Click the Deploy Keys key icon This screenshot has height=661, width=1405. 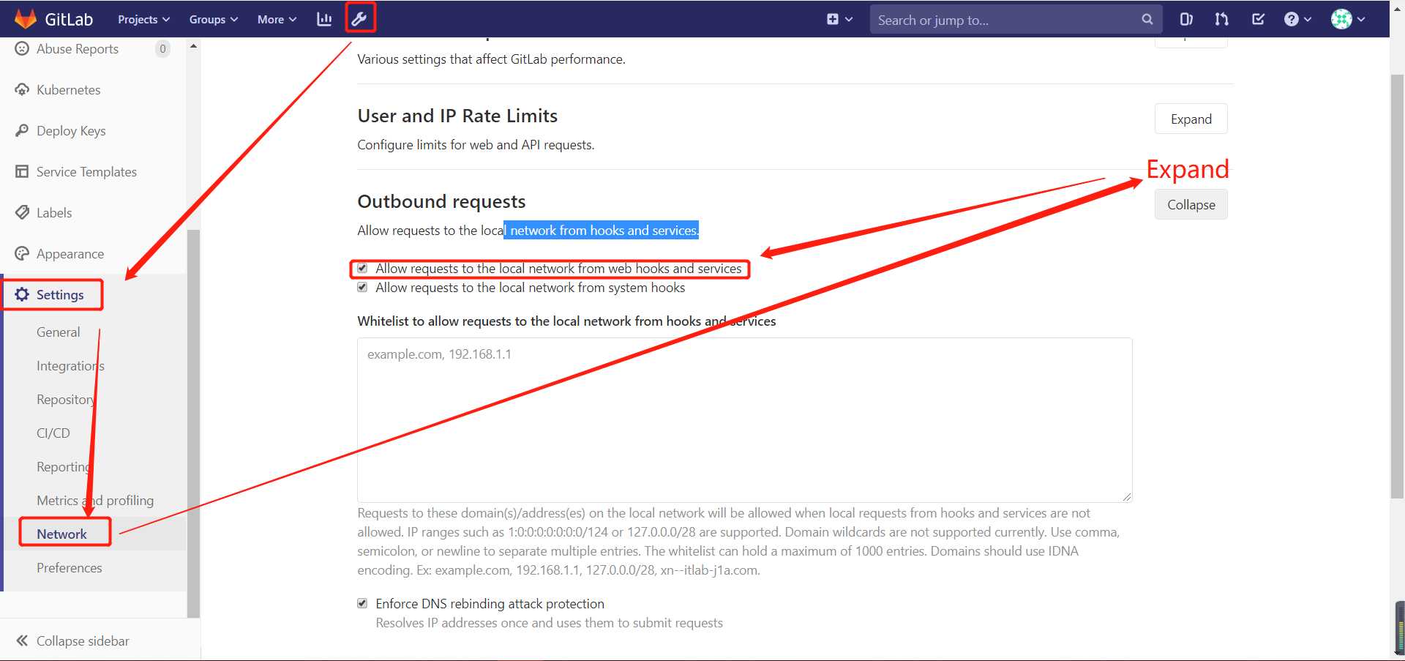pos(22,130)
